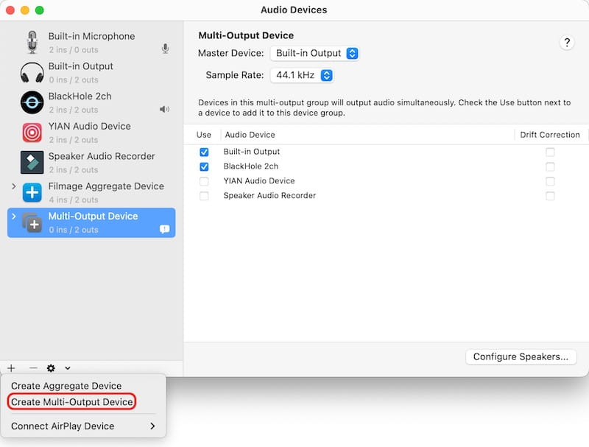Uncheck the Use checkbox for Built-in Output
589x447 pixels.
coord(204,152)
